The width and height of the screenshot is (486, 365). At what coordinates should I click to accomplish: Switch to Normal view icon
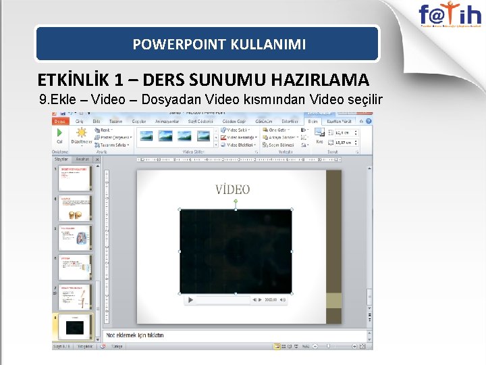click(x=277, y=346)
